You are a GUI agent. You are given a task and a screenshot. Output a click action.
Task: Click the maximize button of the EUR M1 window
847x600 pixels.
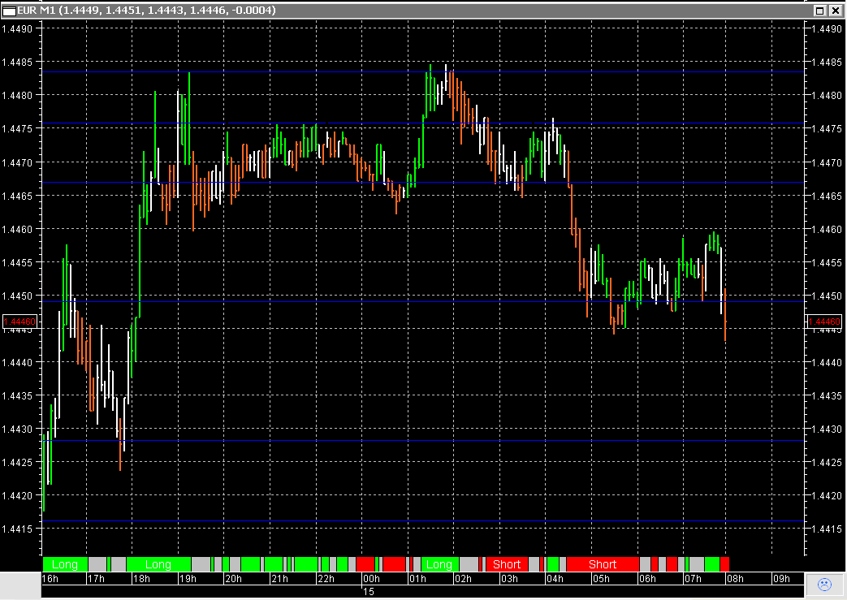click(821, 11)
